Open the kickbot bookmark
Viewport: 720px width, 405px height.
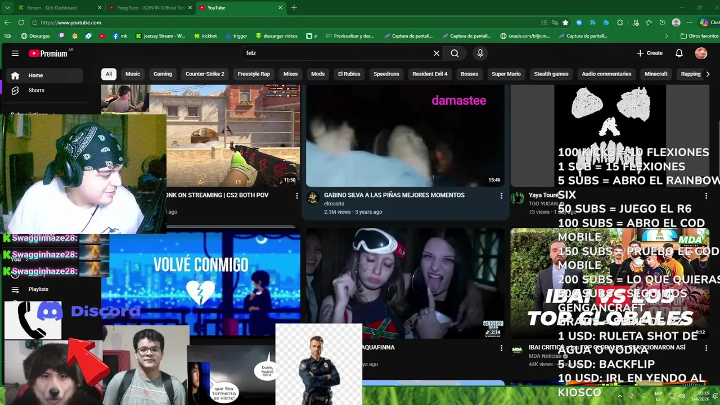[205, 36]
